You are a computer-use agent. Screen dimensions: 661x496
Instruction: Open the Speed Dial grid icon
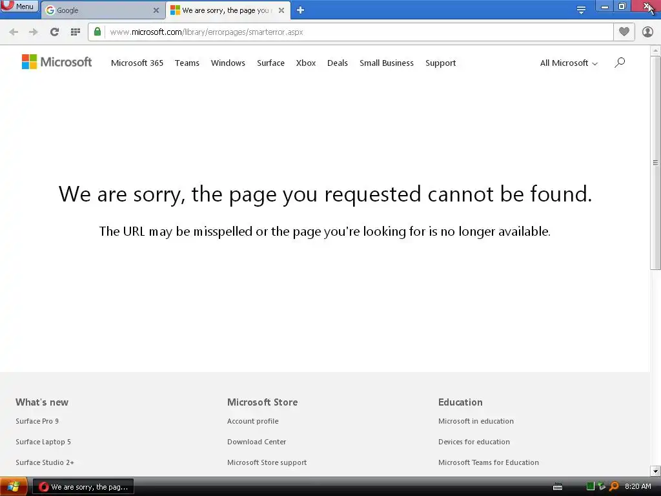tap(76, 32)
